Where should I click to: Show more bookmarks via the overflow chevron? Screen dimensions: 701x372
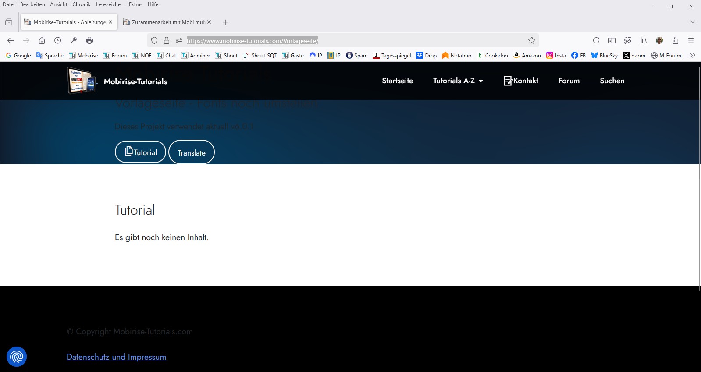[x=693, y=55]
